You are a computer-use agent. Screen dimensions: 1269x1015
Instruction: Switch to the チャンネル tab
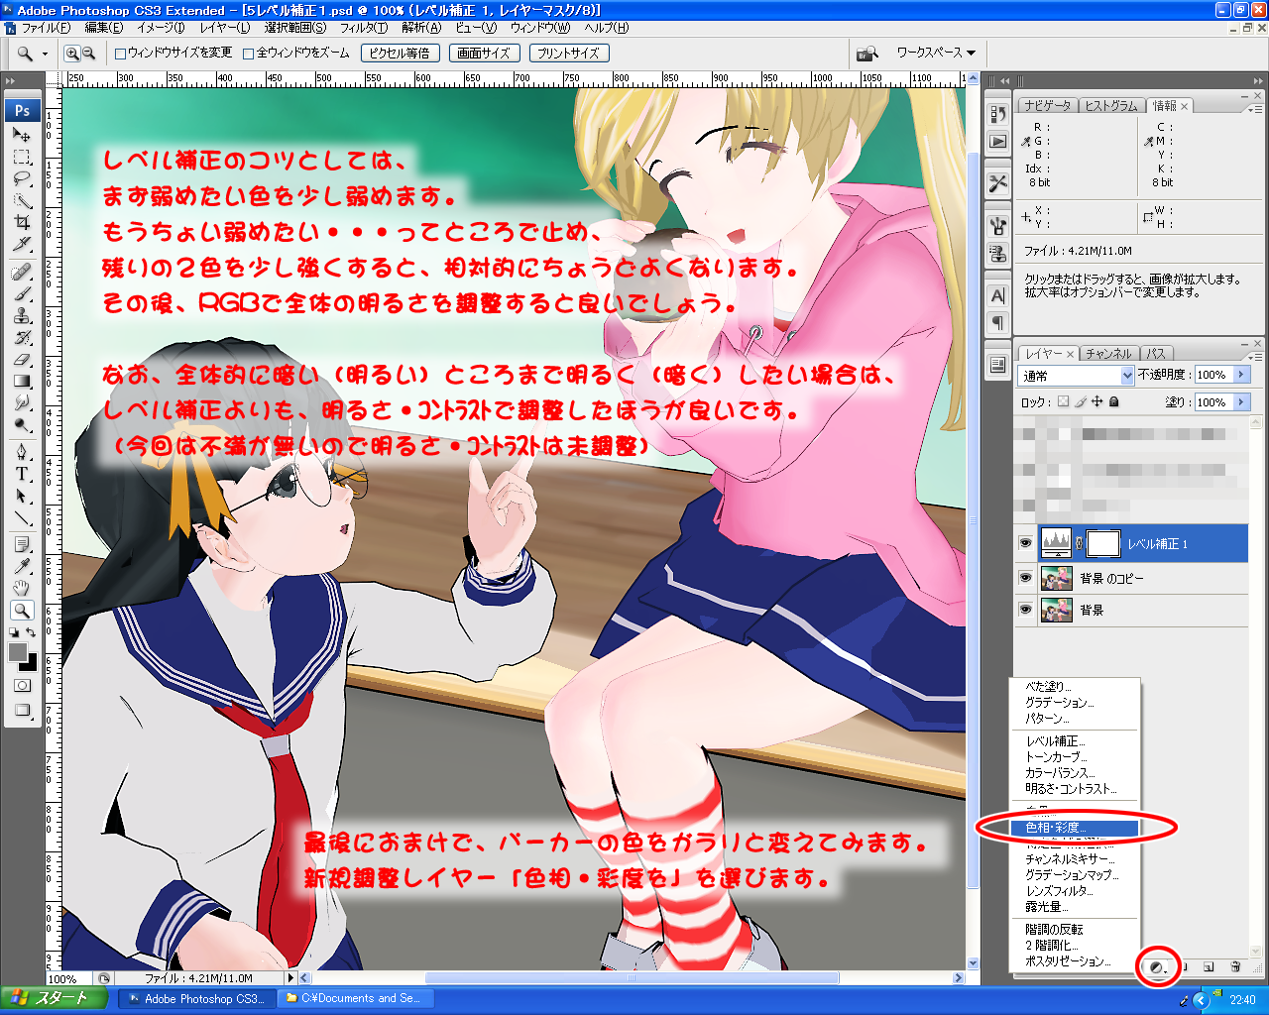pyautogui.click(x=1107, y=354)
